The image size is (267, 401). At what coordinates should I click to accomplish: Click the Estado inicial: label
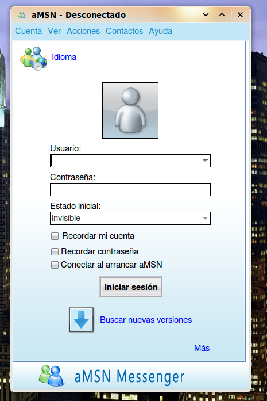(75, 206)
